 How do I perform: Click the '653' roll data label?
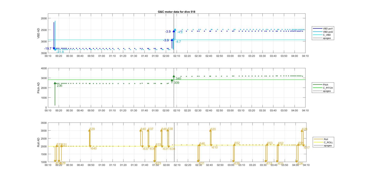270,143
